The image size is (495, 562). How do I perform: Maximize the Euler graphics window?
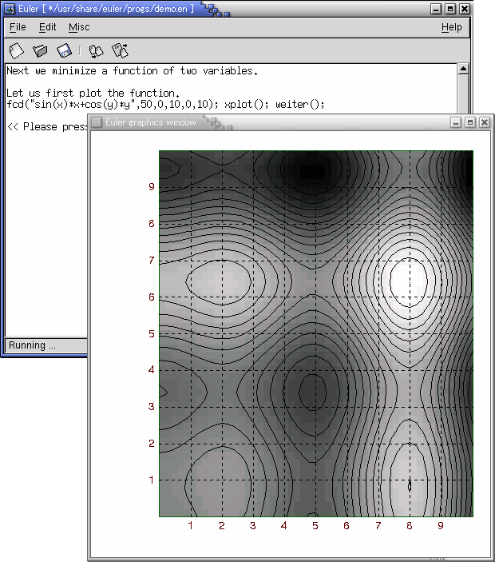coord(470,122)
